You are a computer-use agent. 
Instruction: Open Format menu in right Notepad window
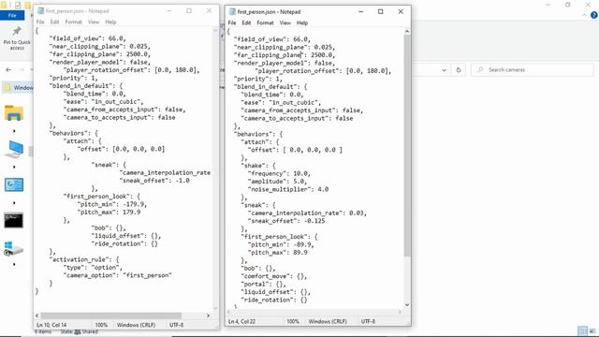point(265,22)
